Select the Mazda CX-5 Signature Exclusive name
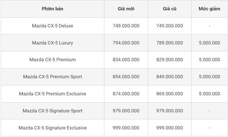228x137 pixels. (x=52, y=128)
